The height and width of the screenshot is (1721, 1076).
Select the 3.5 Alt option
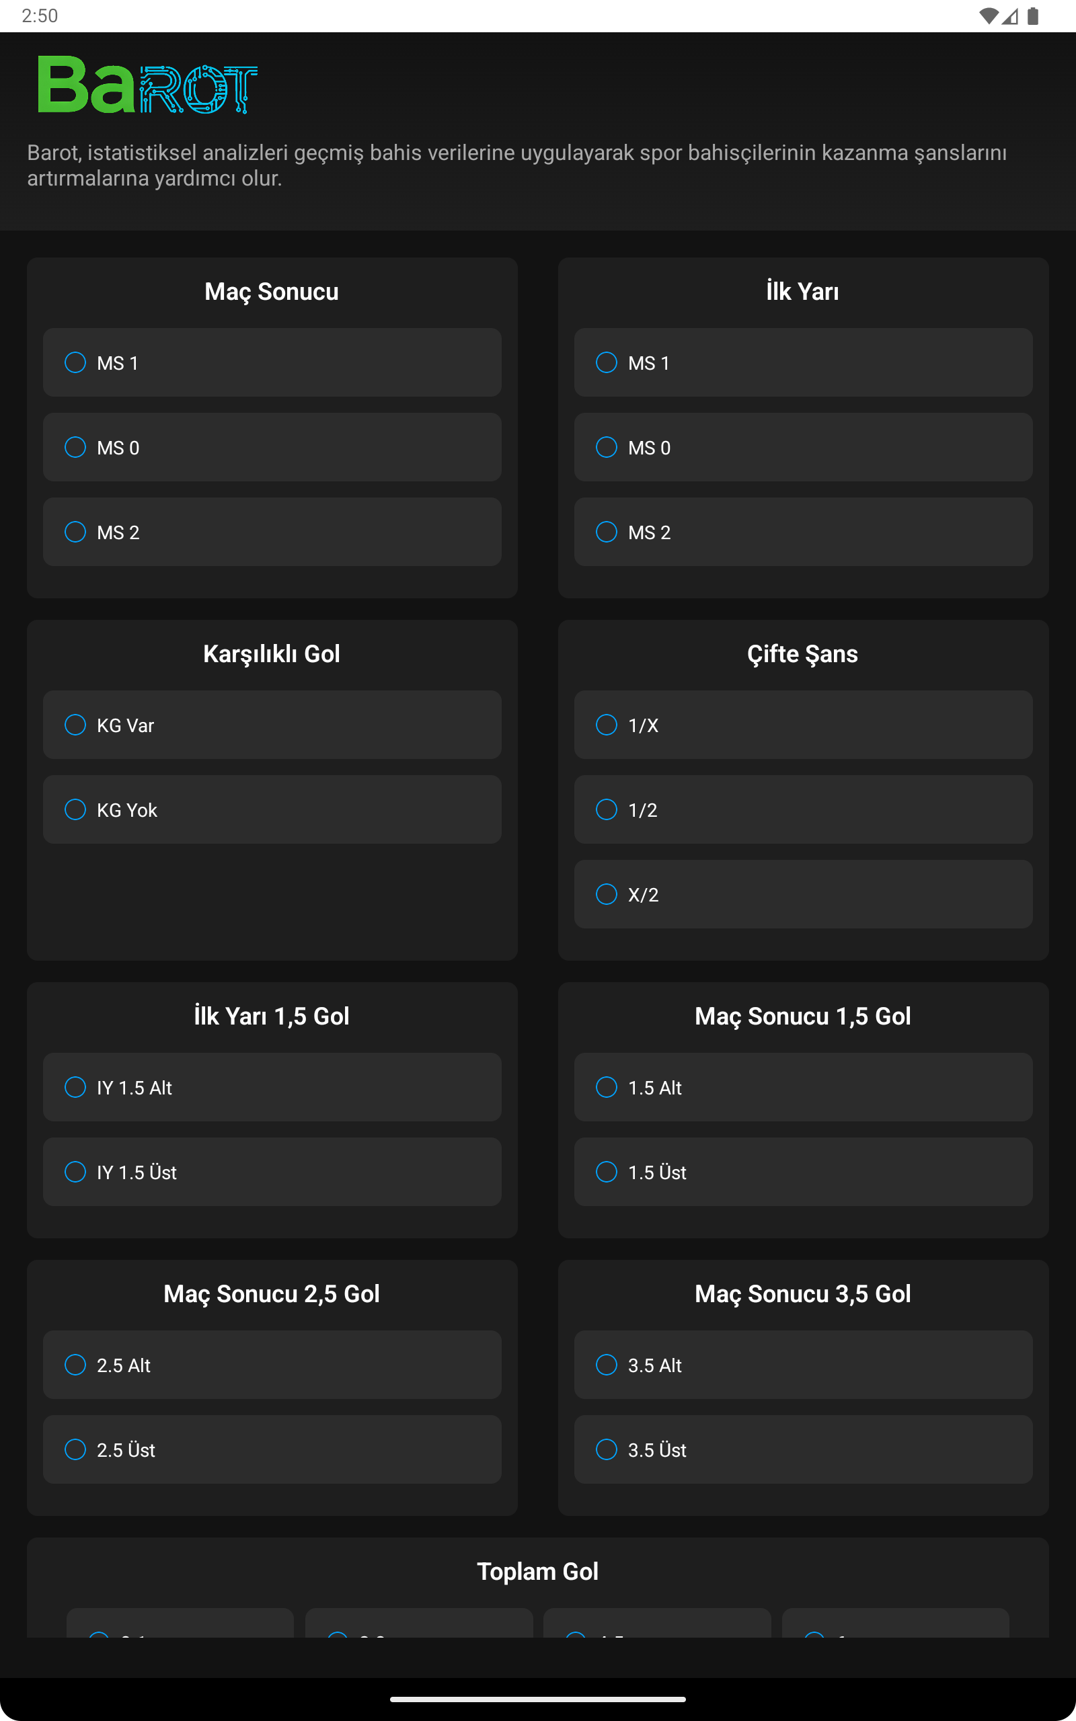pyautogui.click(x=607, y=1365)
